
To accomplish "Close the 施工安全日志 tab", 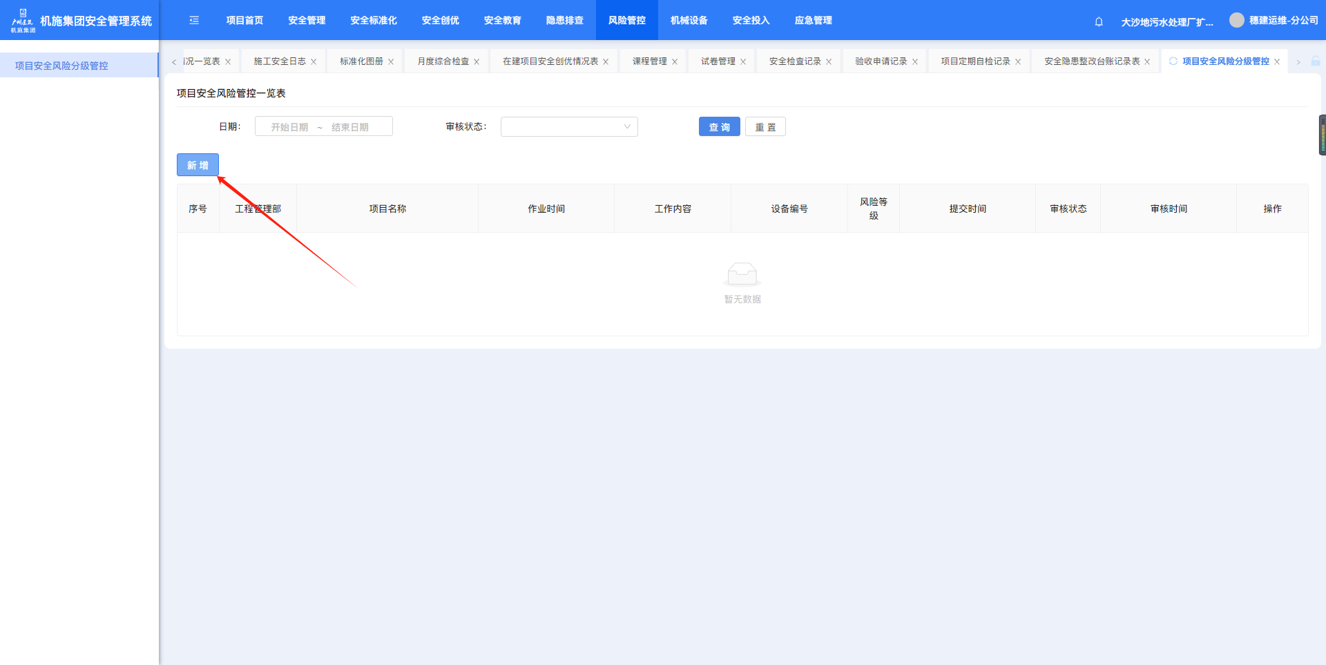I will (314, 62).
